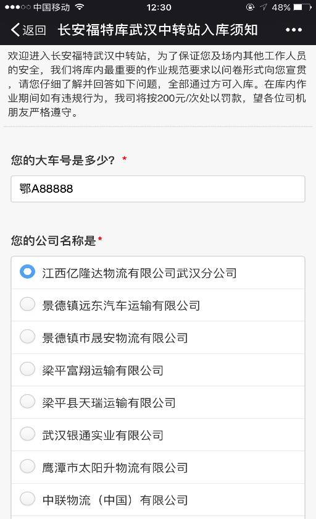Viewport: 316px width, 519px height.
Task: Tap the 您的公司名称是 question label
Action: point(54,240)
